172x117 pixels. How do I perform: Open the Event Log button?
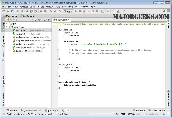tap(139, 110)
